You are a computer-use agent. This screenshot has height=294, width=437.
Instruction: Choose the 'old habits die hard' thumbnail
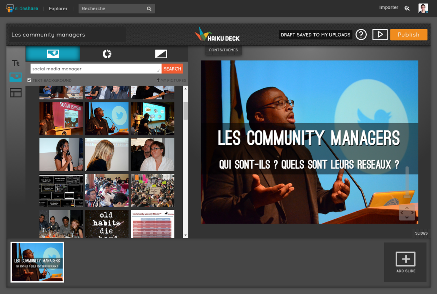pos(107,224)
